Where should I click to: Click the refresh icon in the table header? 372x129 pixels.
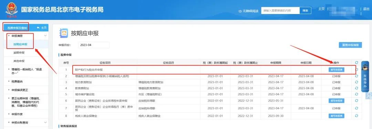tap(356, 63)
